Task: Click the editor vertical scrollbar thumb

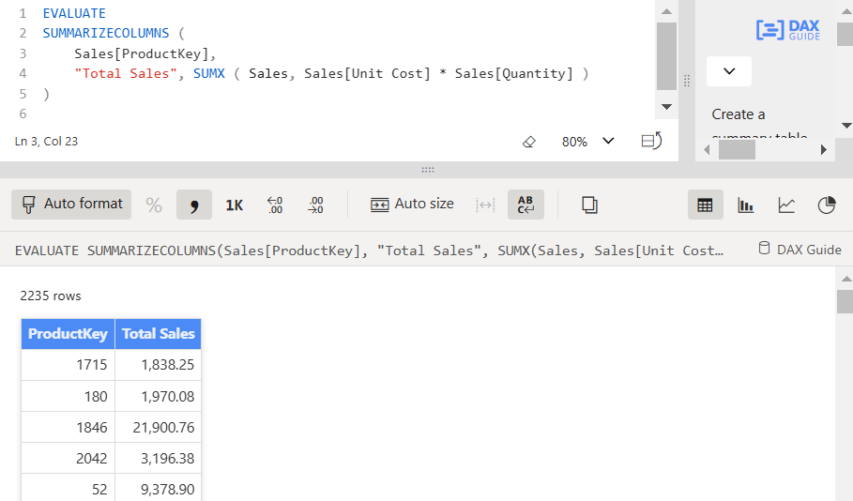Action: pyautogui.click(x=666, y=56)
